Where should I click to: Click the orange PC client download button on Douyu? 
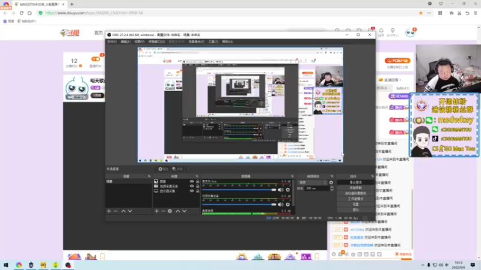pyautogui.click(x=397, y=61)
